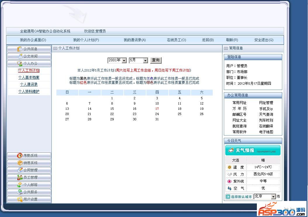Click the 考勤系统 clock icon
Image resolution: width=308 pixels, height=217 pixels.
point(20,156)
